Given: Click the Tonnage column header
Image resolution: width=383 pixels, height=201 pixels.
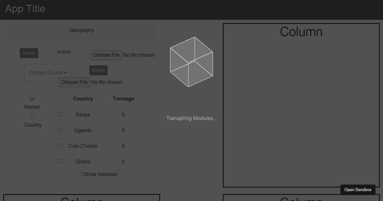Looking at the screenshot, I should [124, 99].
